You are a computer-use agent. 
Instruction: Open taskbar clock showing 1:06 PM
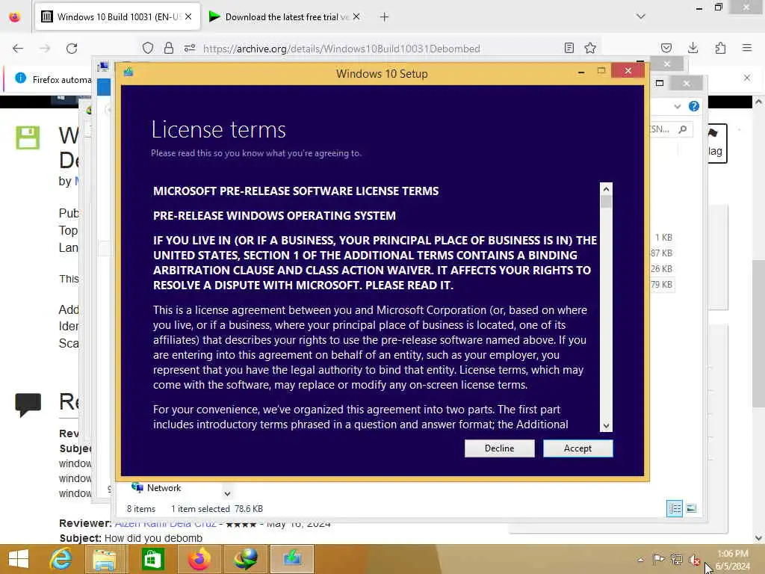tap(732, 559)
